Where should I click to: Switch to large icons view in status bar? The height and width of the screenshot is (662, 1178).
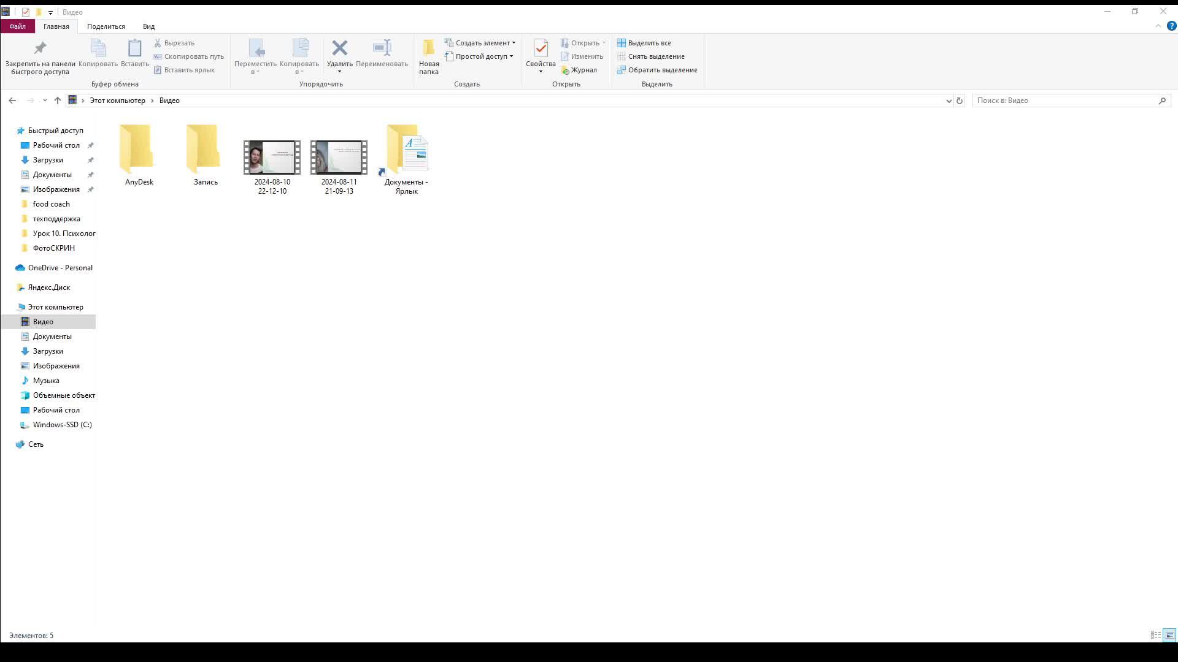[1169, 635]
